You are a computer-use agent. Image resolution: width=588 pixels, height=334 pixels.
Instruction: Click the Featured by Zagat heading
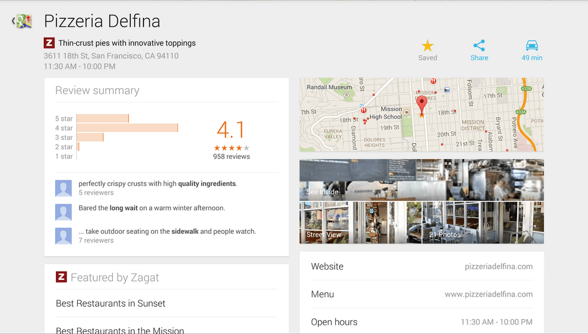coord(115,278)
